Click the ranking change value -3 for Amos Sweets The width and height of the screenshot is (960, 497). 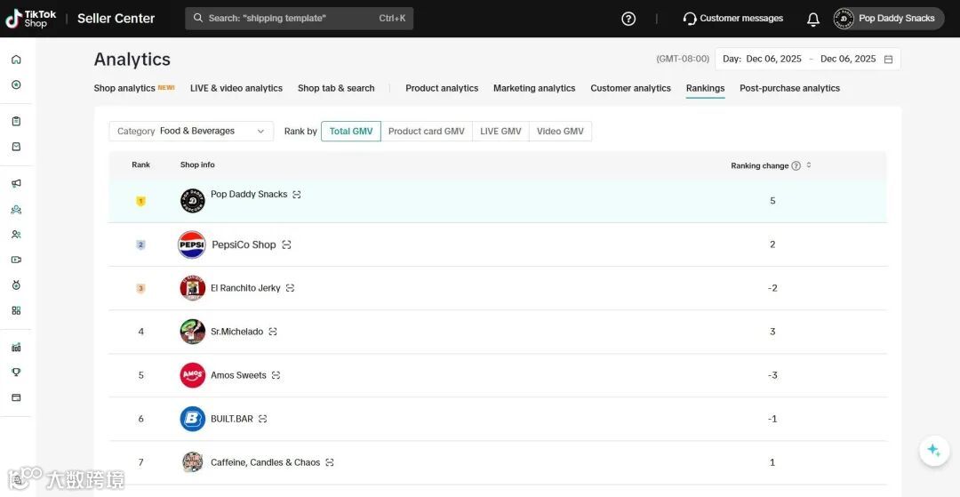[772, 375]
